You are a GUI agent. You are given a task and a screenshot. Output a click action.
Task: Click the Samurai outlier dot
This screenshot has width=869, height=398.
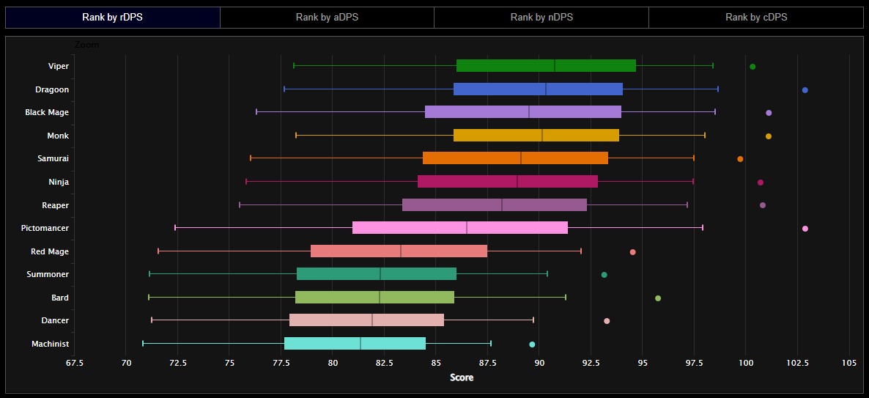740,159
